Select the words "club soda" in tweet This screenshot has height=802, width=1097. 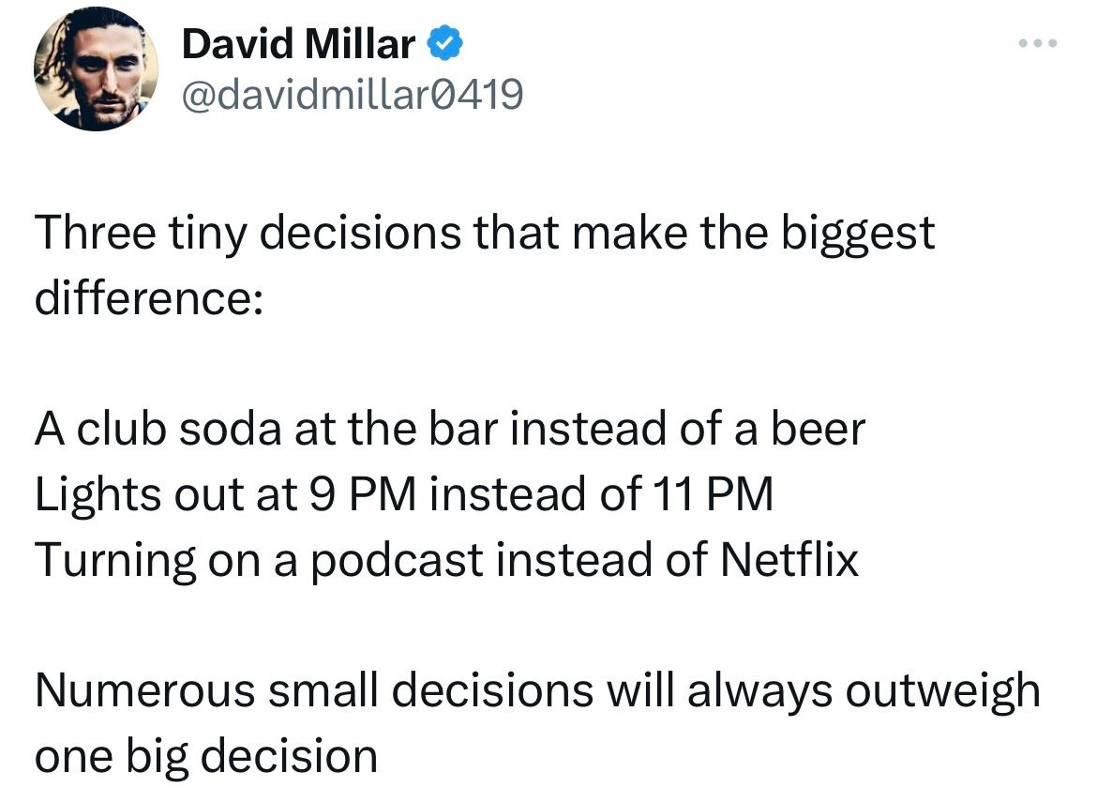[x=179, y=429]
